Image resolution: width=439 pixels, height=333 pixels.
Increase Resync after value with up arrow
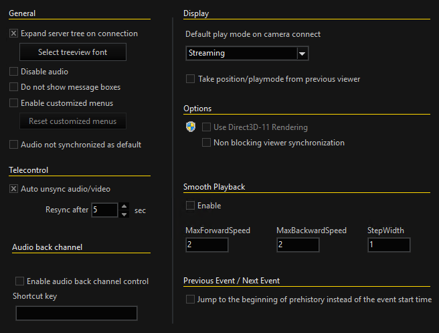tap(124, 206)
